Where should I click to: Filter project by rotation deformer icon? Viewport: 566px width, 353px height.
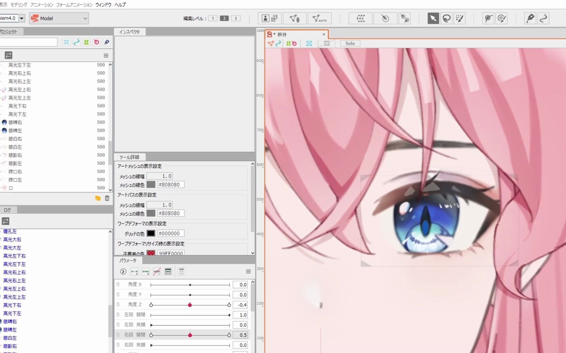pos(97,42)
